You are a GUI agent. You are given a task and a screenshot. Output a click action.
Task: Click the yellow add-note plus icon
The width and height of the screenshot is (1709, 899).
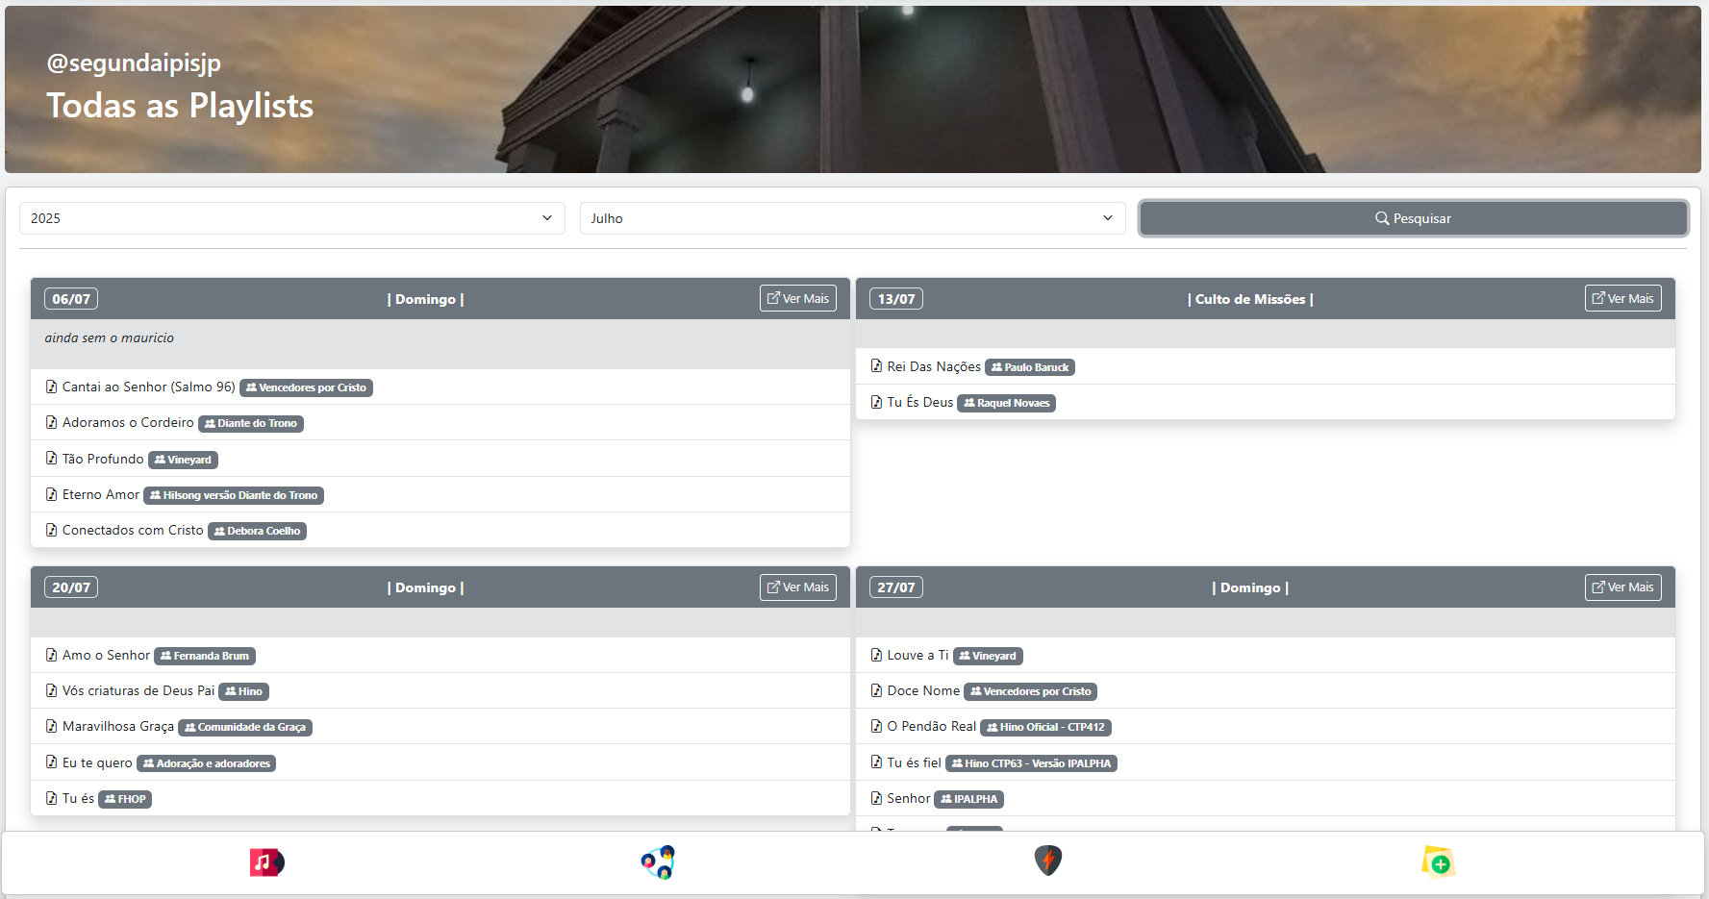[x=1438, y=862]
